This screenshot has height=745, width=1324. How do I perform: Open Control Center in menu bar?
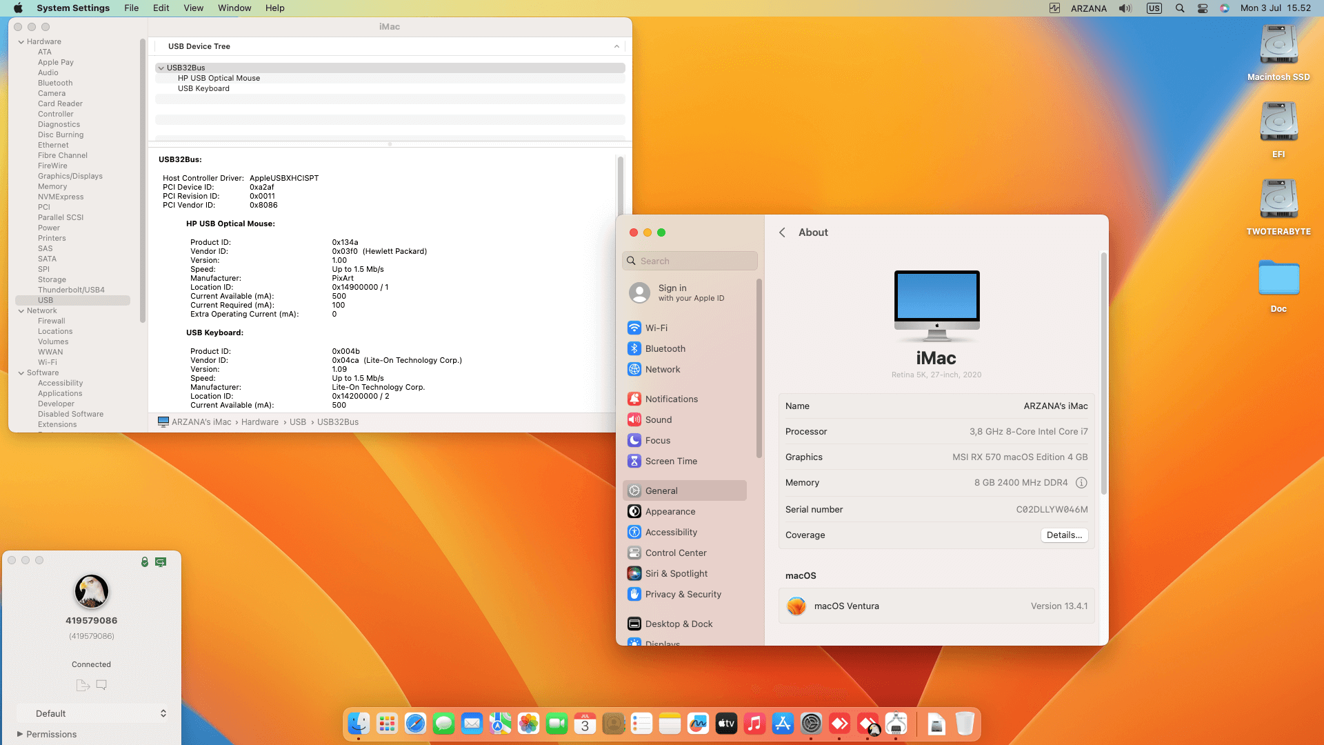[1203, 8]
